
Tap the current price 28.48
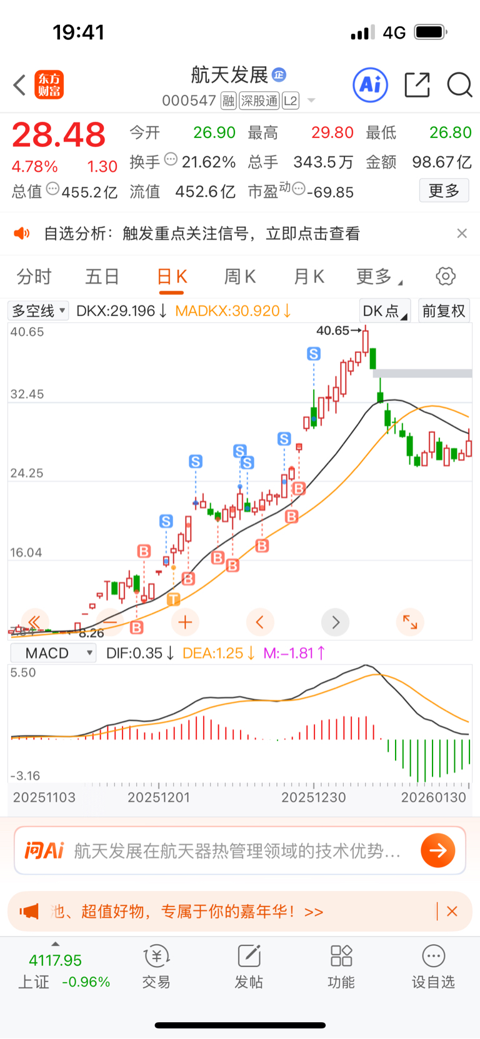click(59, 135)
